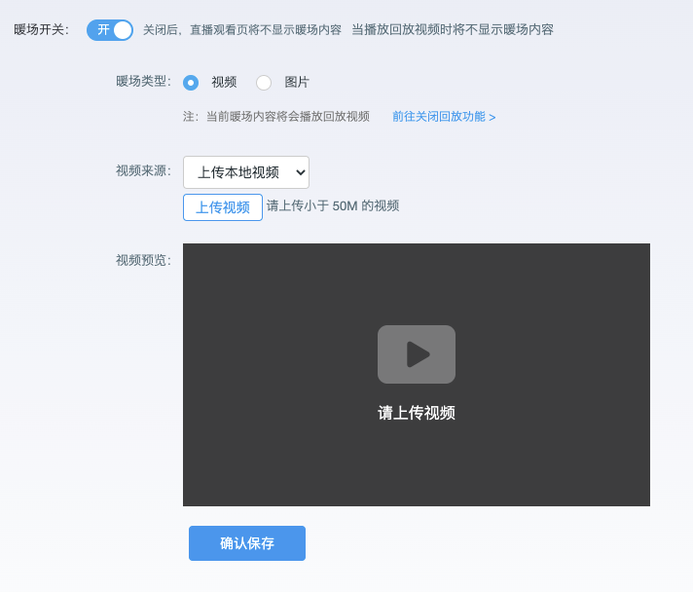Turn off the 暖场开关 toggle switch
This screenshot has height=592, width=693.
109,30
